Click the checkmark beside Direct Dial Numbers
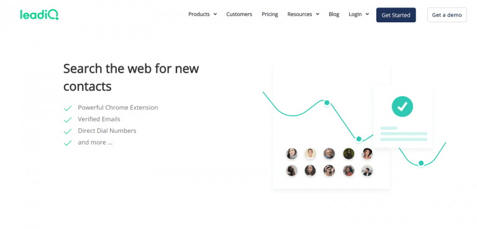 click(x=68, y=131)
